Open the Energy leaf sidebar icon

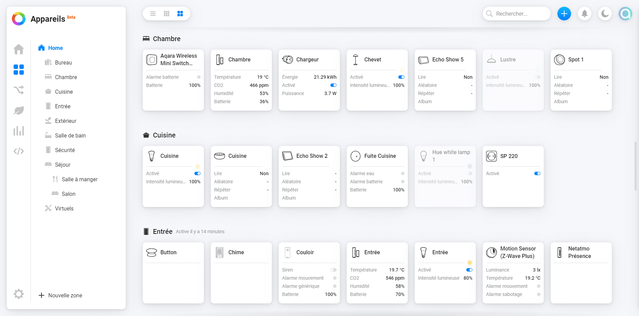coord(19,110)
